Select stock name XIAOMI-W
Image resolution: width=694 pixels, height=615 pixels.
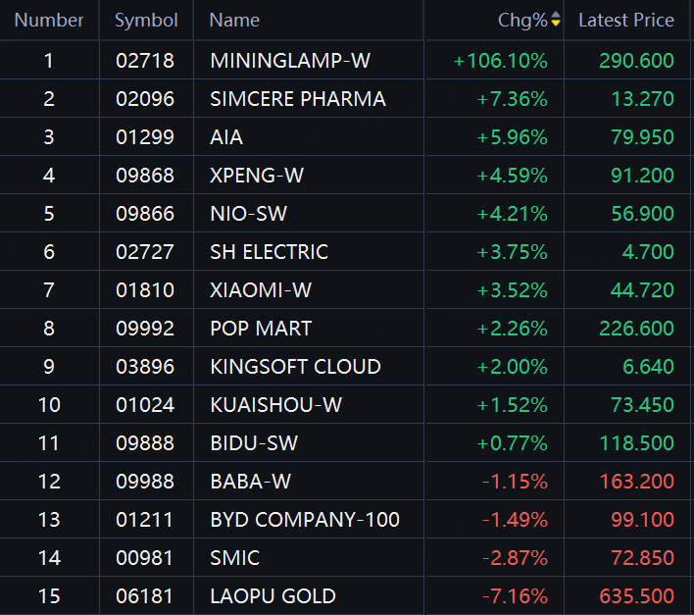pos(261,290)
